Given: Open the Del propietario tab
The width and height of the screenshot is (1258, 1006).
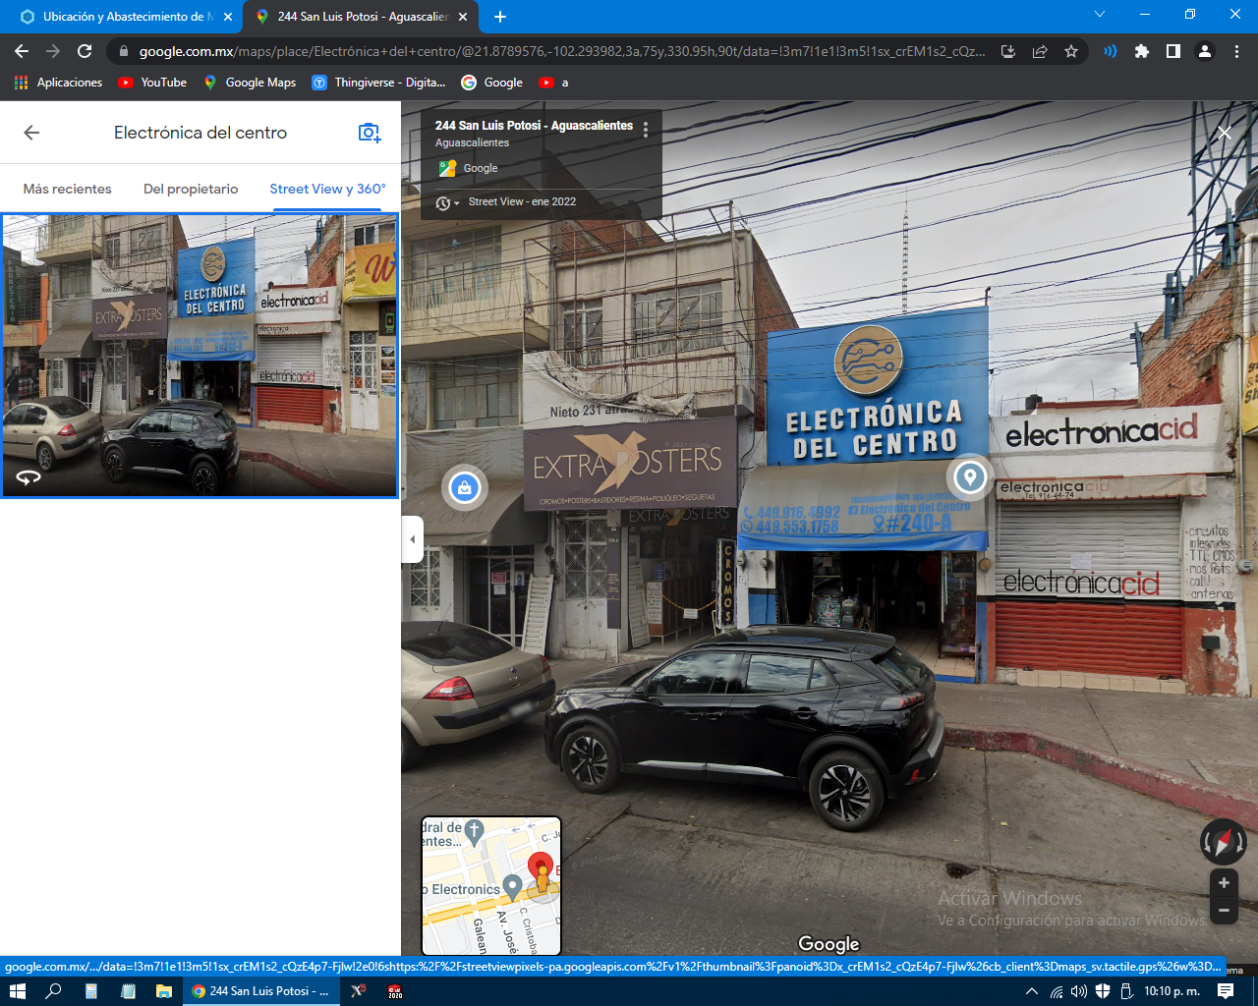Looking at the screenshot, I should [191, 189].
